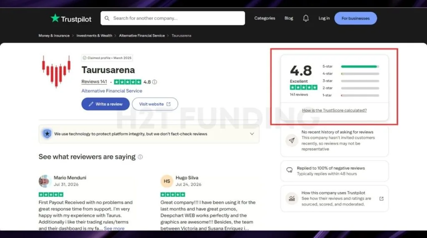Open the Blog menu item
This screenshot has width=427, height=238.
(x=289, y=18)
